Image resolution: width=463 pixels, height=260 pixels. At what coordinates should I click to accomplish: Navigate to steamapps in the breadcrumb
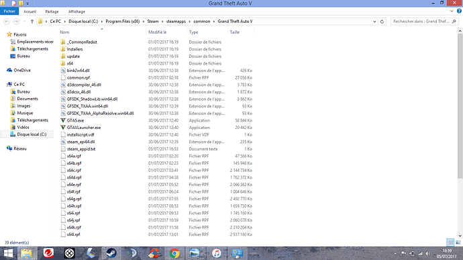pyautogui.click(x=176, y=21)
